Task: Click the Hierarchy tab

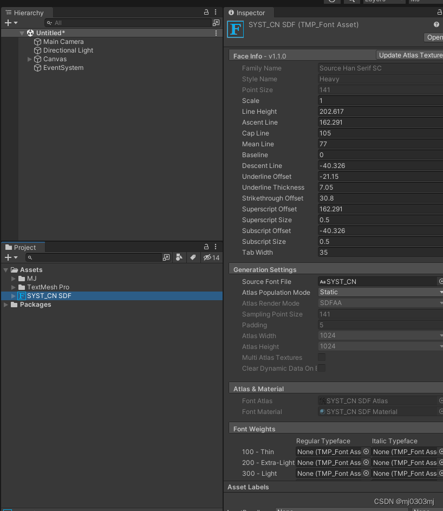Action: 27,12
